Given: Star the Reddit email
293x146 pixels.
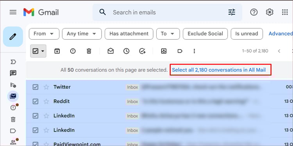Looking at the screenshot, I should [46, 101].
